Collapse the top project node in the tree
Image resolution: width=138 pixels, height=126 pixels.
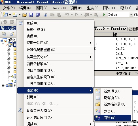pos(3,45)
